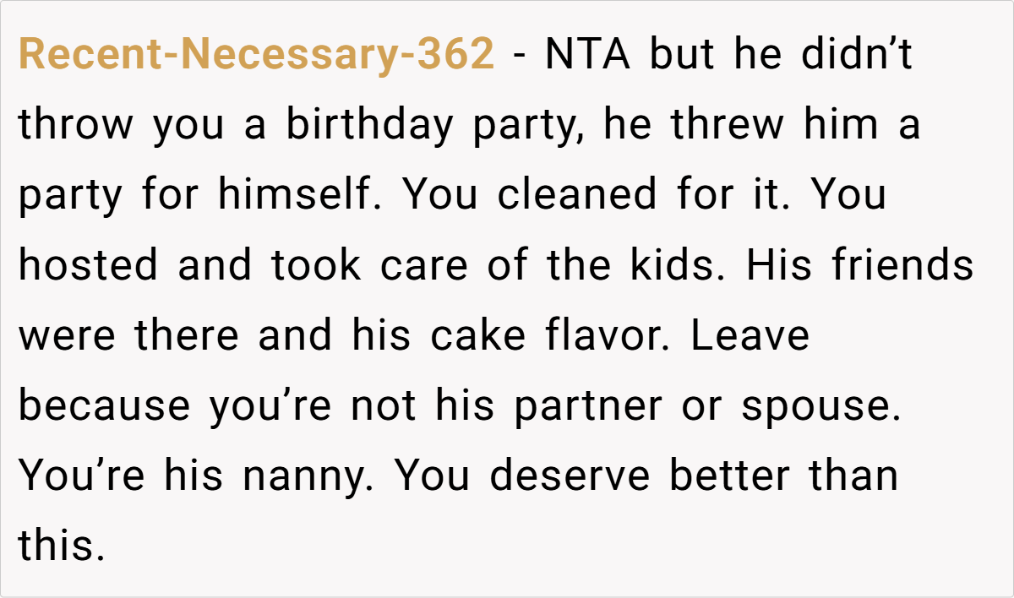
Task: Click the final word "this."
Action: click(62, 546)
